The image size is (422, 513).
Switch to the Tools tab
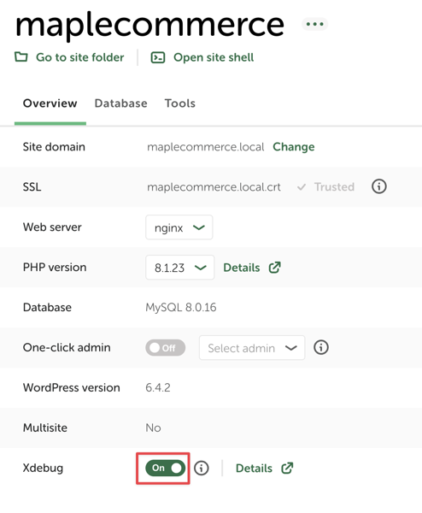coord(180,103)
